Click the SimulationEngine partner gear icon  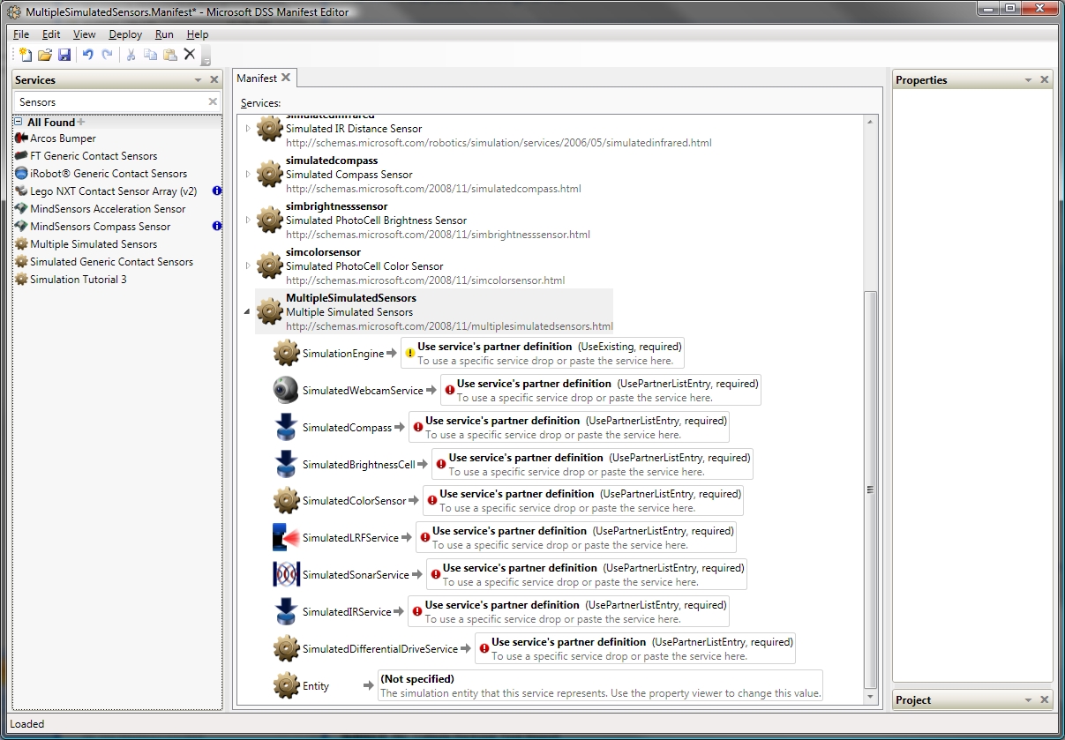tap(286, 353)
